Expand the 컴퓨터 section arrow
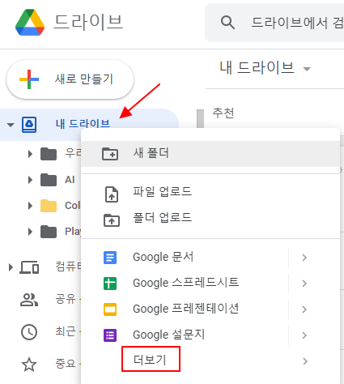The height and width of the screenshot is (384, 344). (x=11, y=267)
